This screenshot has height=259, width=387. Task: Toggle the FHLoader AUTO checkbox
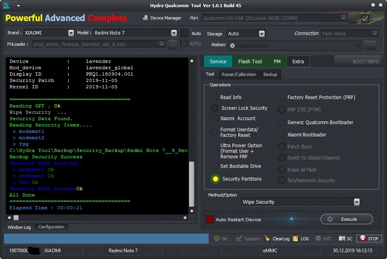pos(184,44)
